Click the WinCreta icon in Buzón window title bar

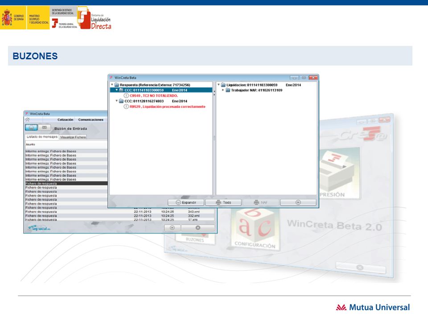[x=27, y=114]
